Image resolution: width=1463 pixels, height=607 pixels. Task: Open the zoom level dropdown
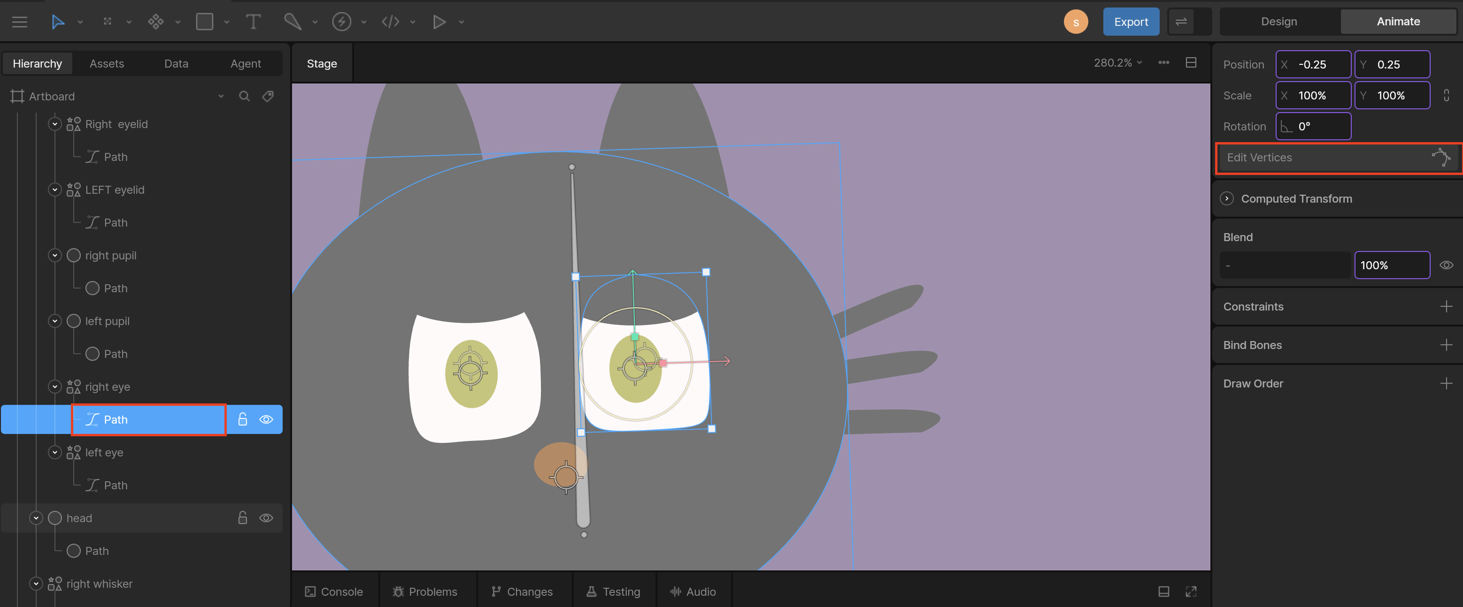click(1118, 63)
